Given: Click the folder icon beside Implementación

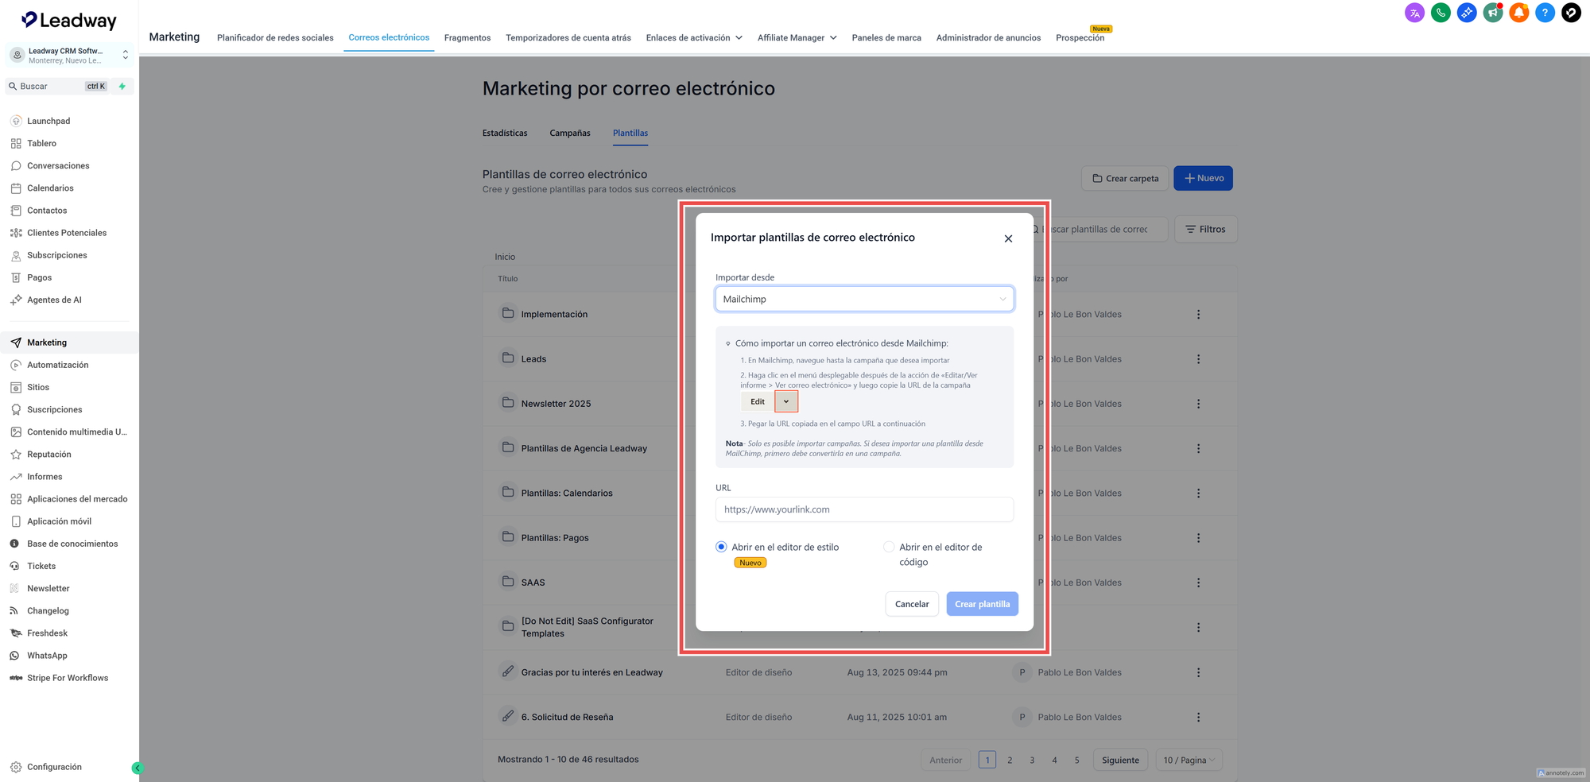Looking at the screenshot, I should [508, 313].
